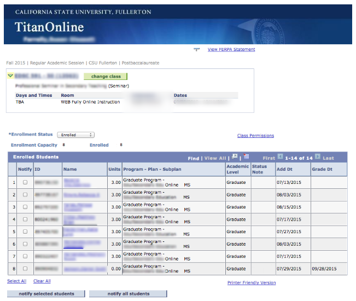The height and width of the screenshot is (301, 356).
Task: Sort by the Units column header
Action: tap(114, 169)
